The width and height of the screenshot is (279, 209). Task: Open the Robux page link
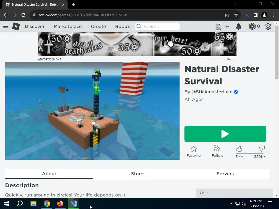point(122,26)
